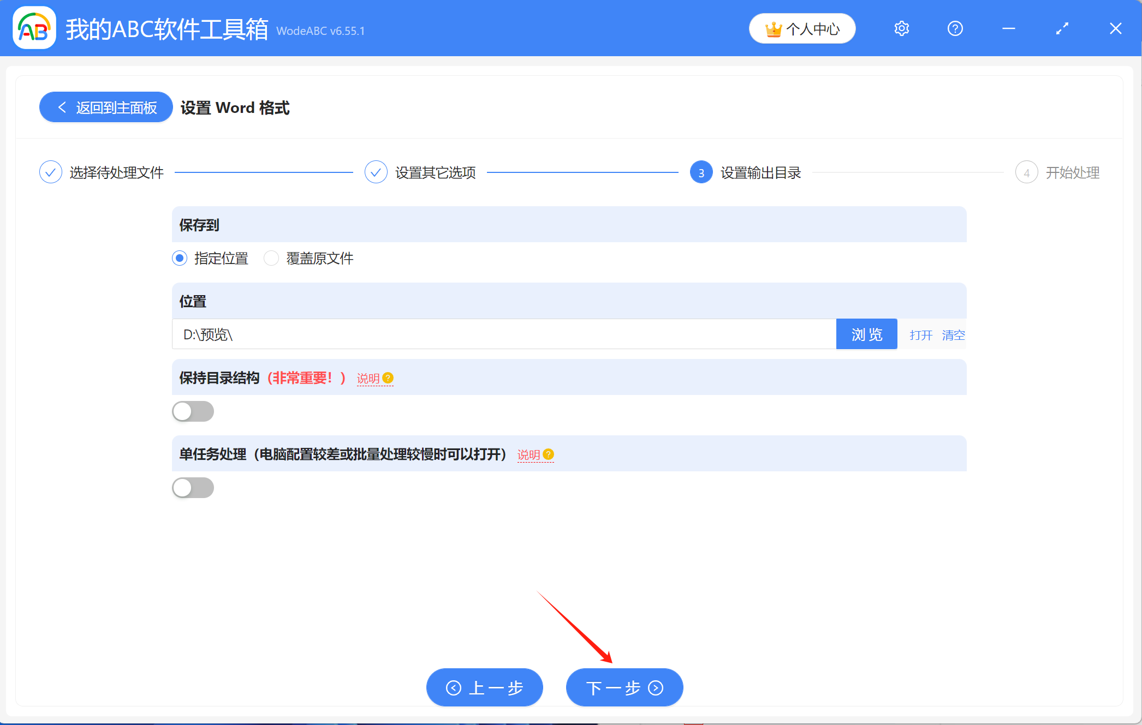Click the question mark icon next to 单任务处理说明
Screen dimensions: 1142x725
point(549,454)
